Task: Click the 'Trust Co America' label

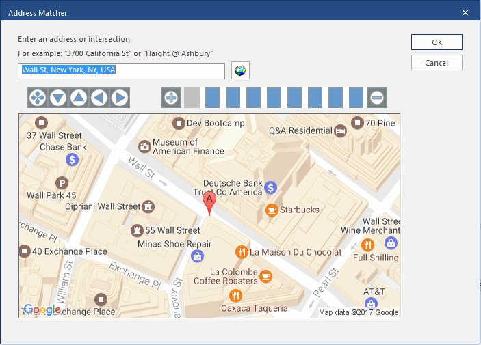Action: pos(227,192)
